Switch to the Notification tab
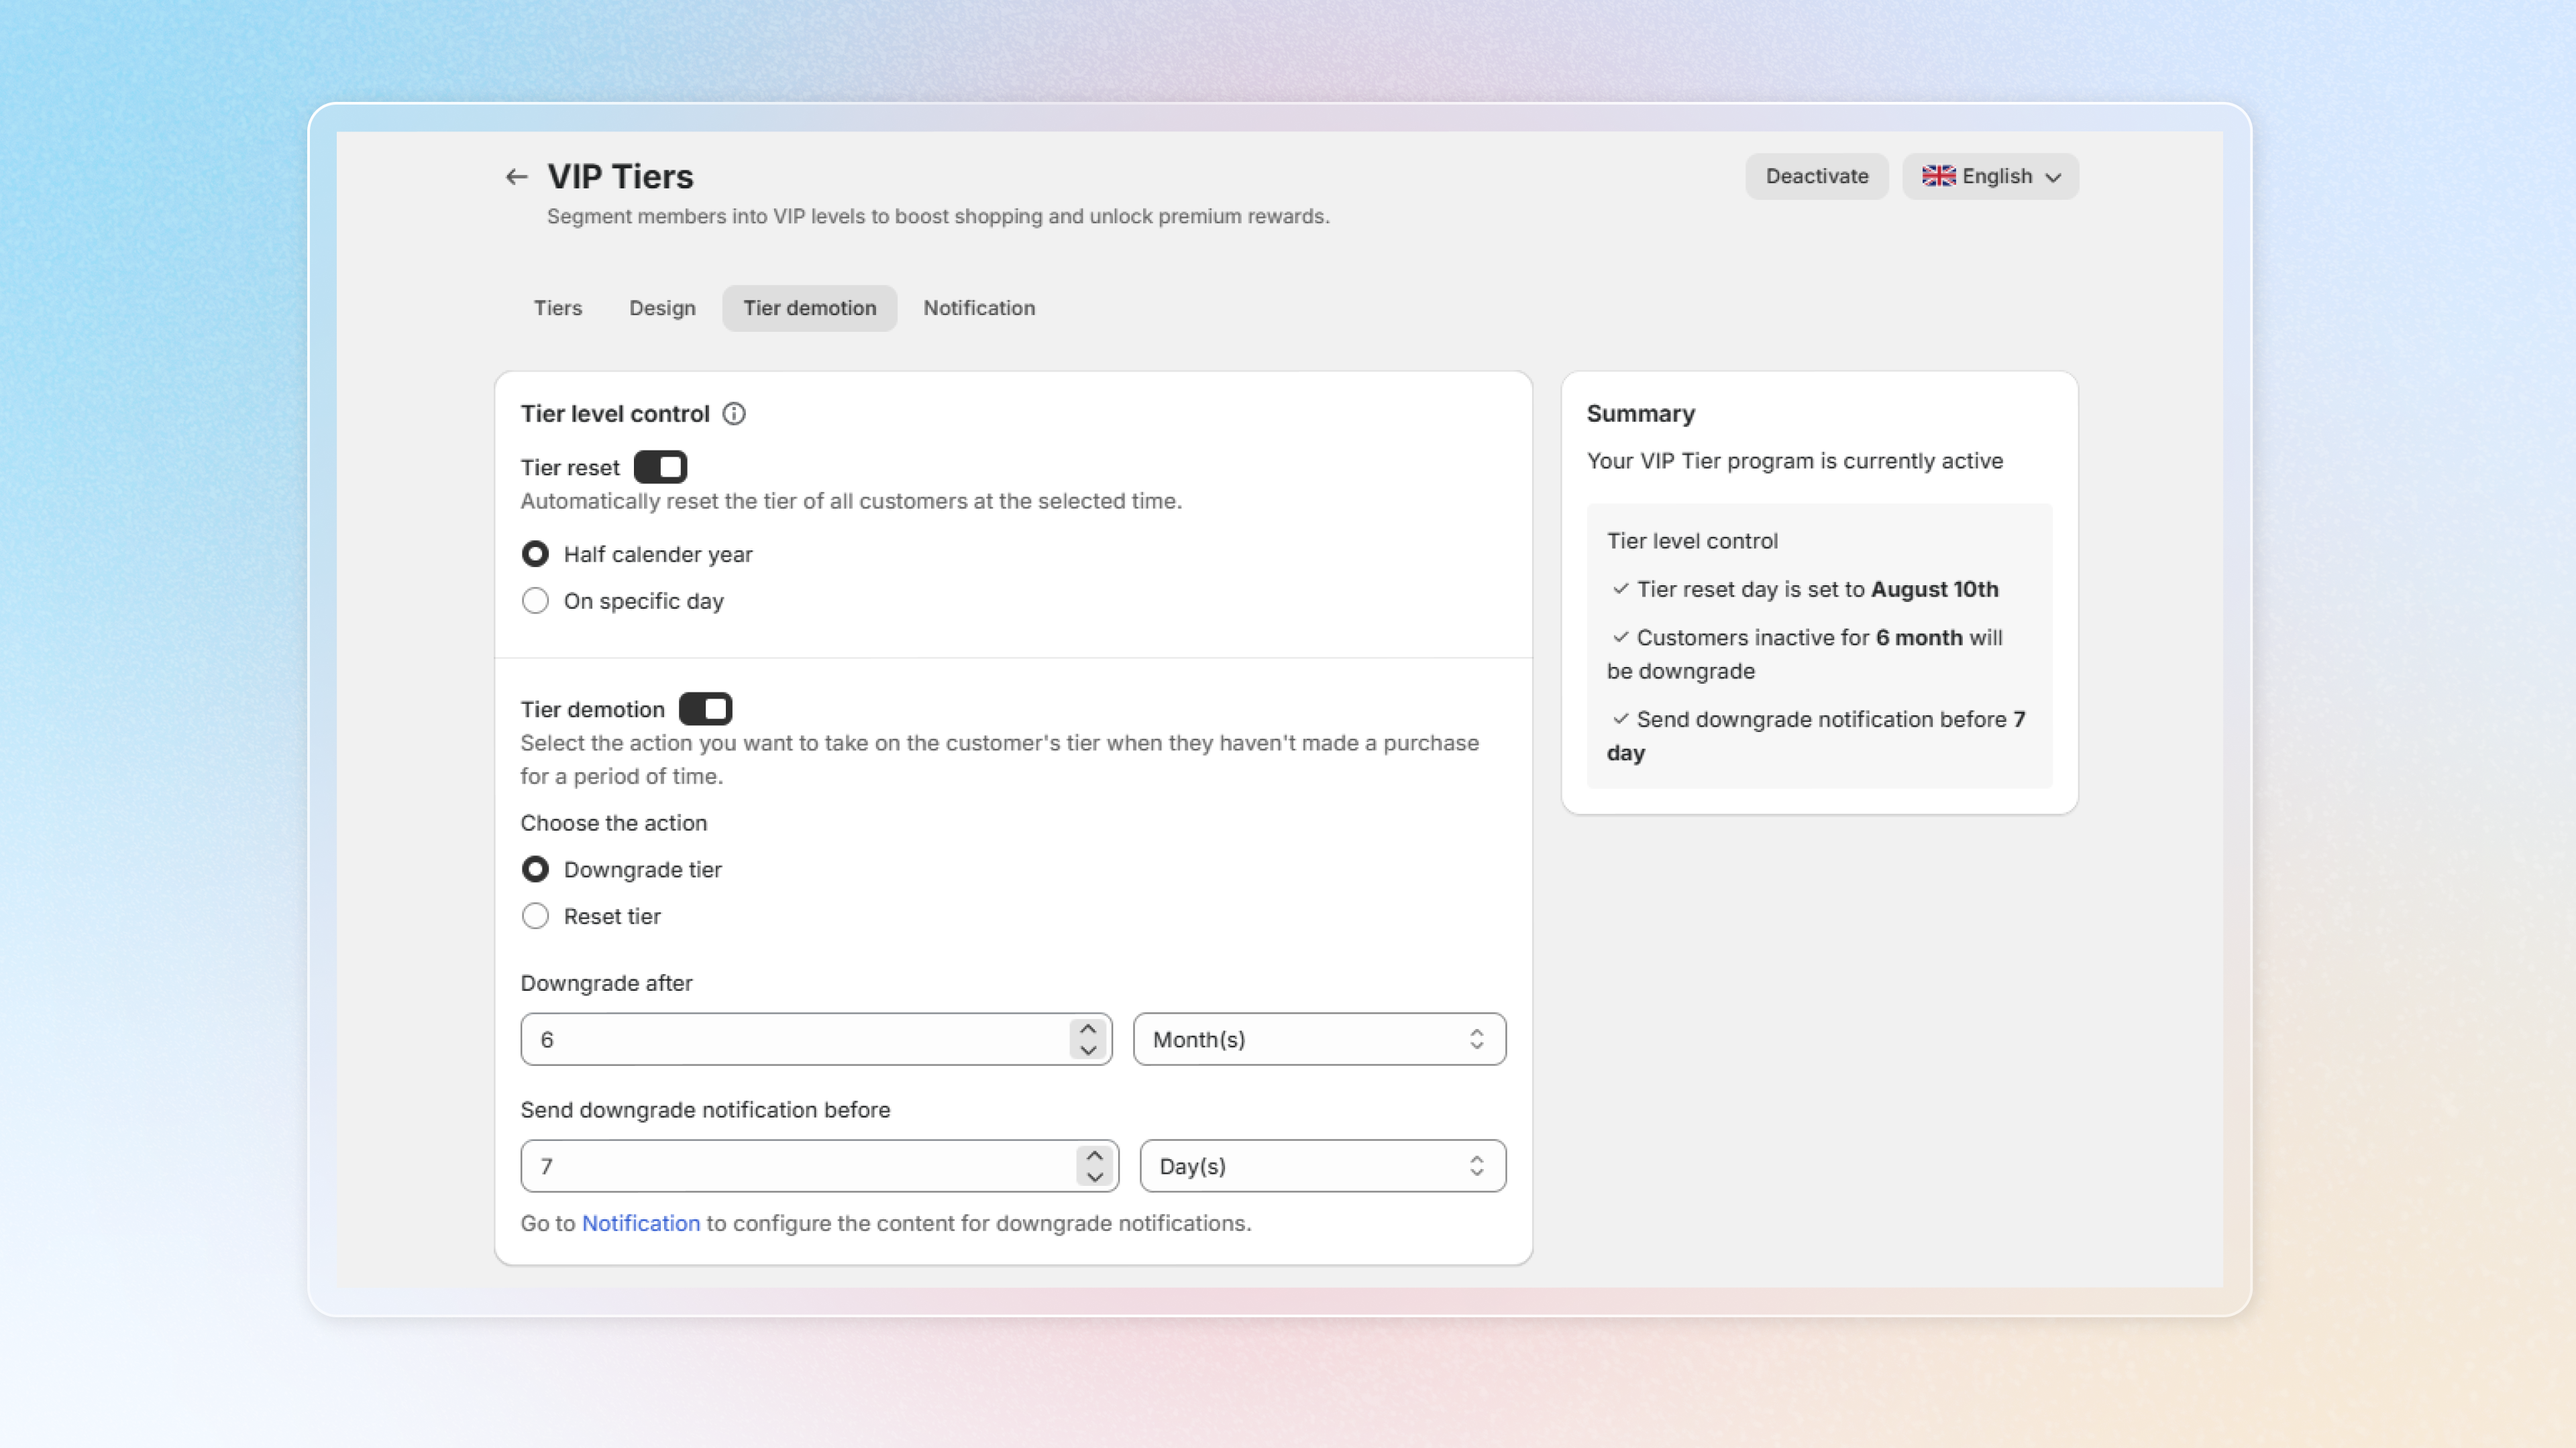The image size is (2576, 1448). pyautogui.click(x=978, y=308)
